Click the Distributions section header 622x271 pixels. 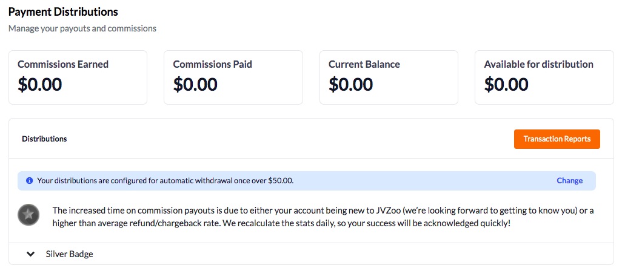(x=44, y=139)
